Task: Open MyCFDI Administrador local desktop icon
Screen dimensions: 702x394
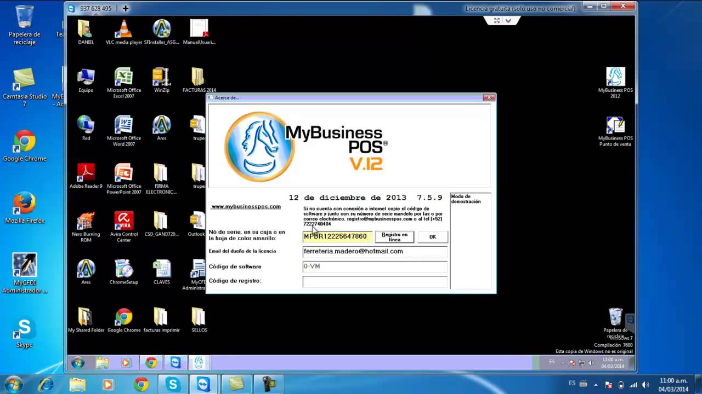Action: [x=25, y=274]
